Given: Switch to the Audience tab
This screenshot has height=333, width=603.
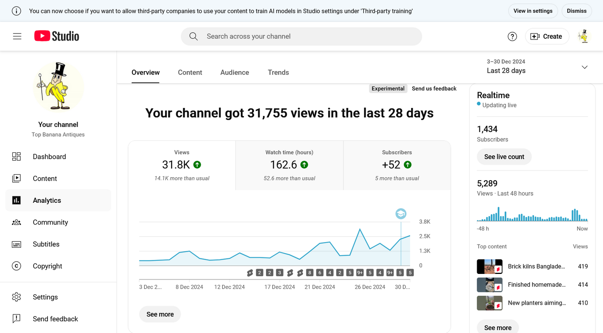Looking at the screenshot, I should (x=234, y=72).
